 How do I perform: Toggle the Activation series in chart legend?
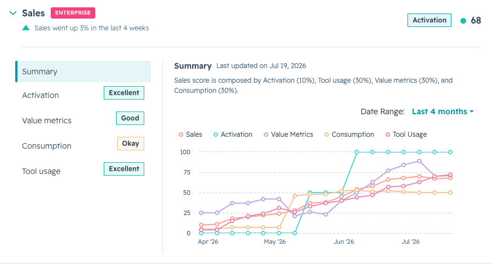233,135
